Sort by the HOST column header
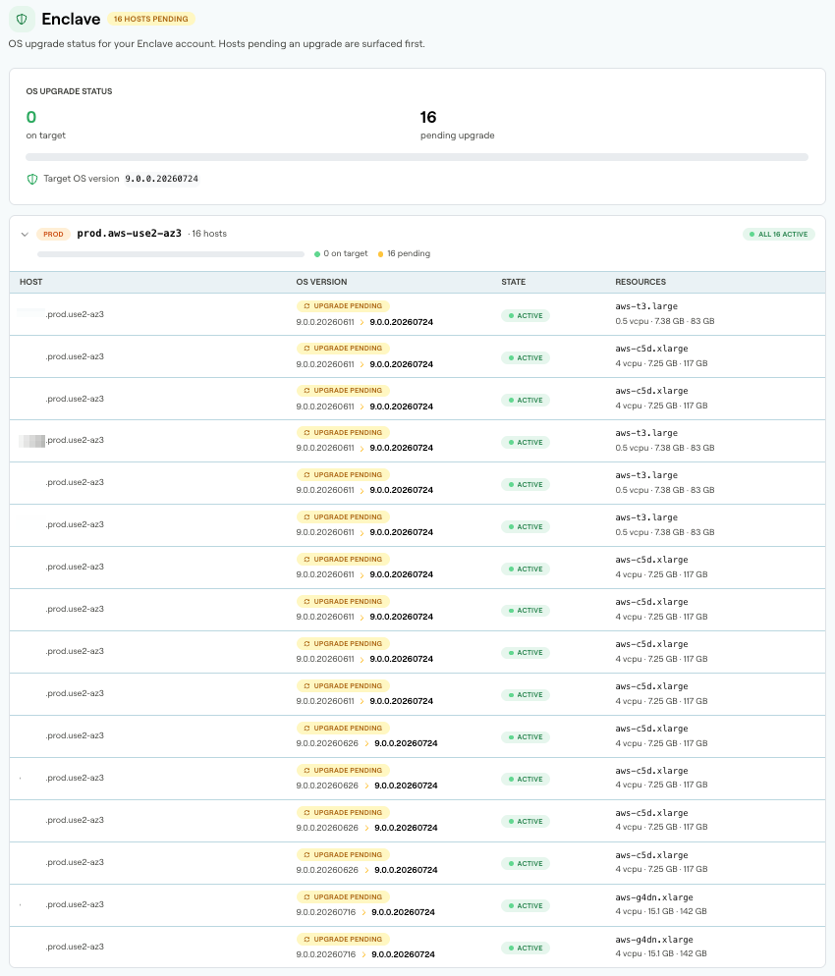 coord(31,282)
